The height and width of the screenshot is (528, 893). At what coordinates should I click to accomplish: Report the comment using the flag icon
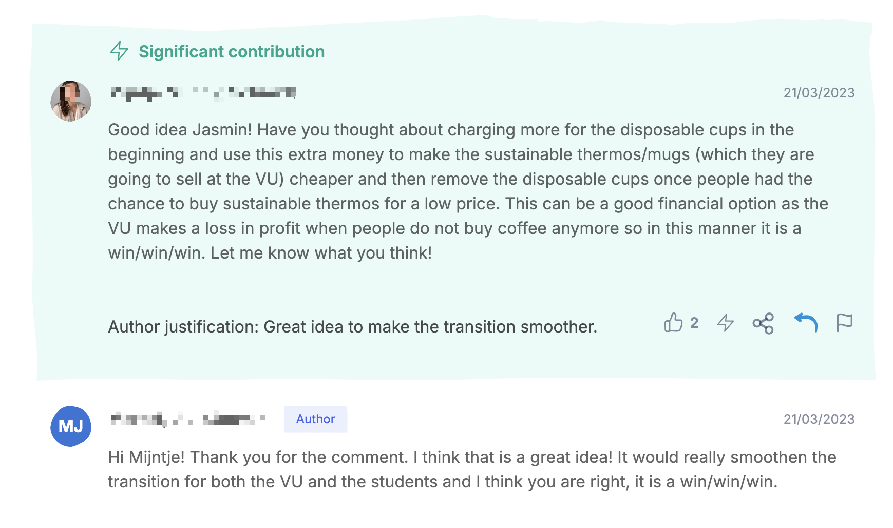(844, 323)
